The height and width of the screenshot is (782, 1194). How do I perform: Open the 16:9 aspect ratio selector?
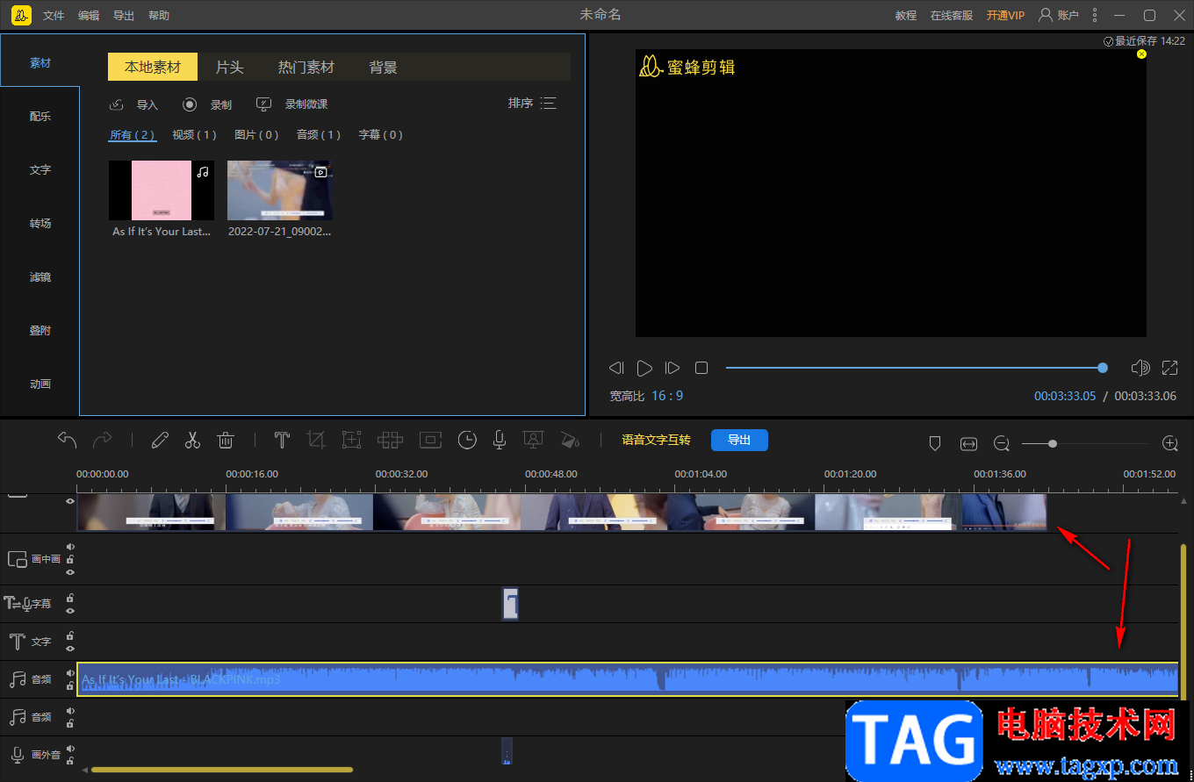(667, 396)
